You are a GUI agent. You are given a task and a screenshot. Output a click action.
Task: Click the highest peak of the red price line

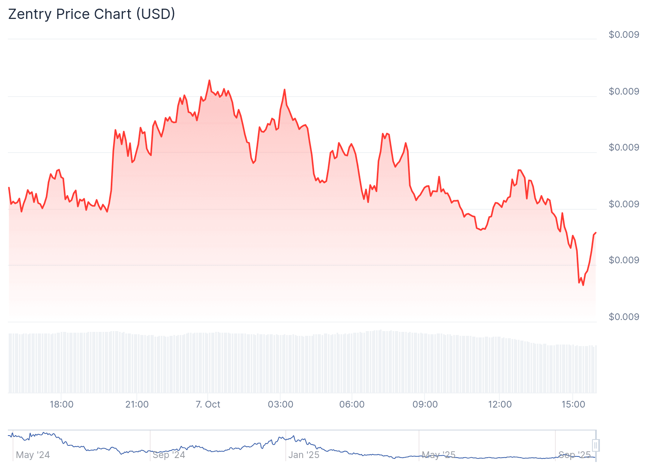pyautogui.click(x=209, y=80)
